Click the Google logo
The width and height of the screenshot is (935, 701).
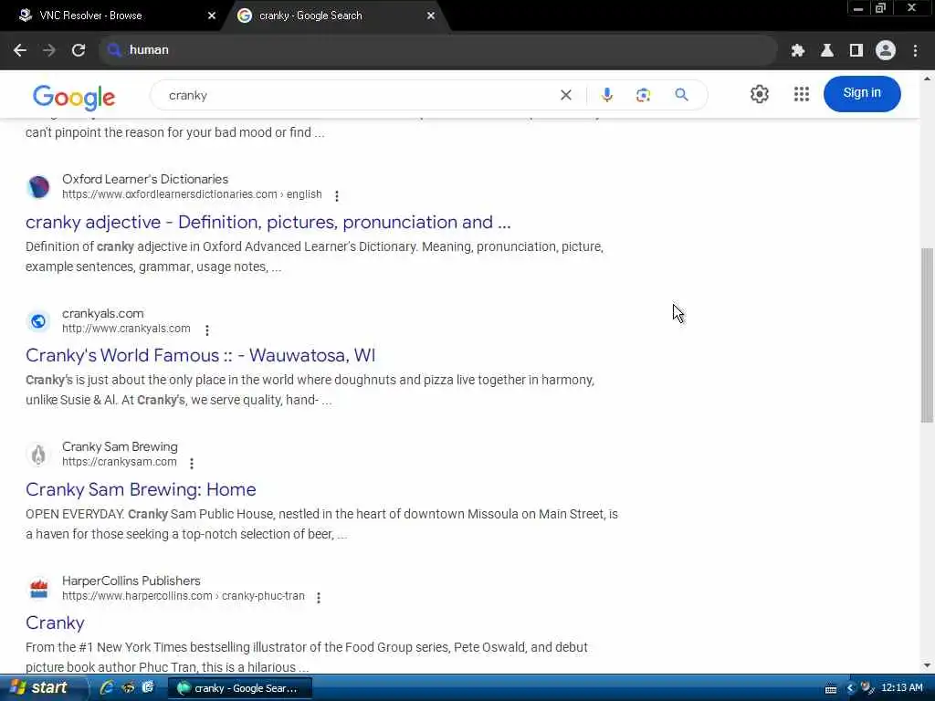pyautogui.click(x=74, y=97)
